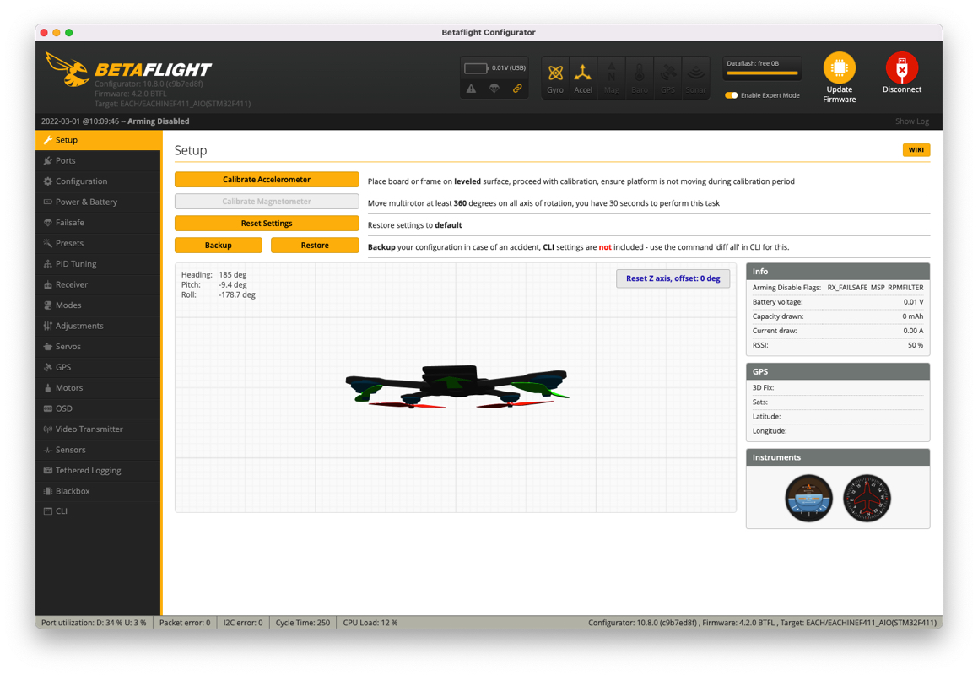
Task: Click the Tethered Logging icon
Action: click(47, 470)
